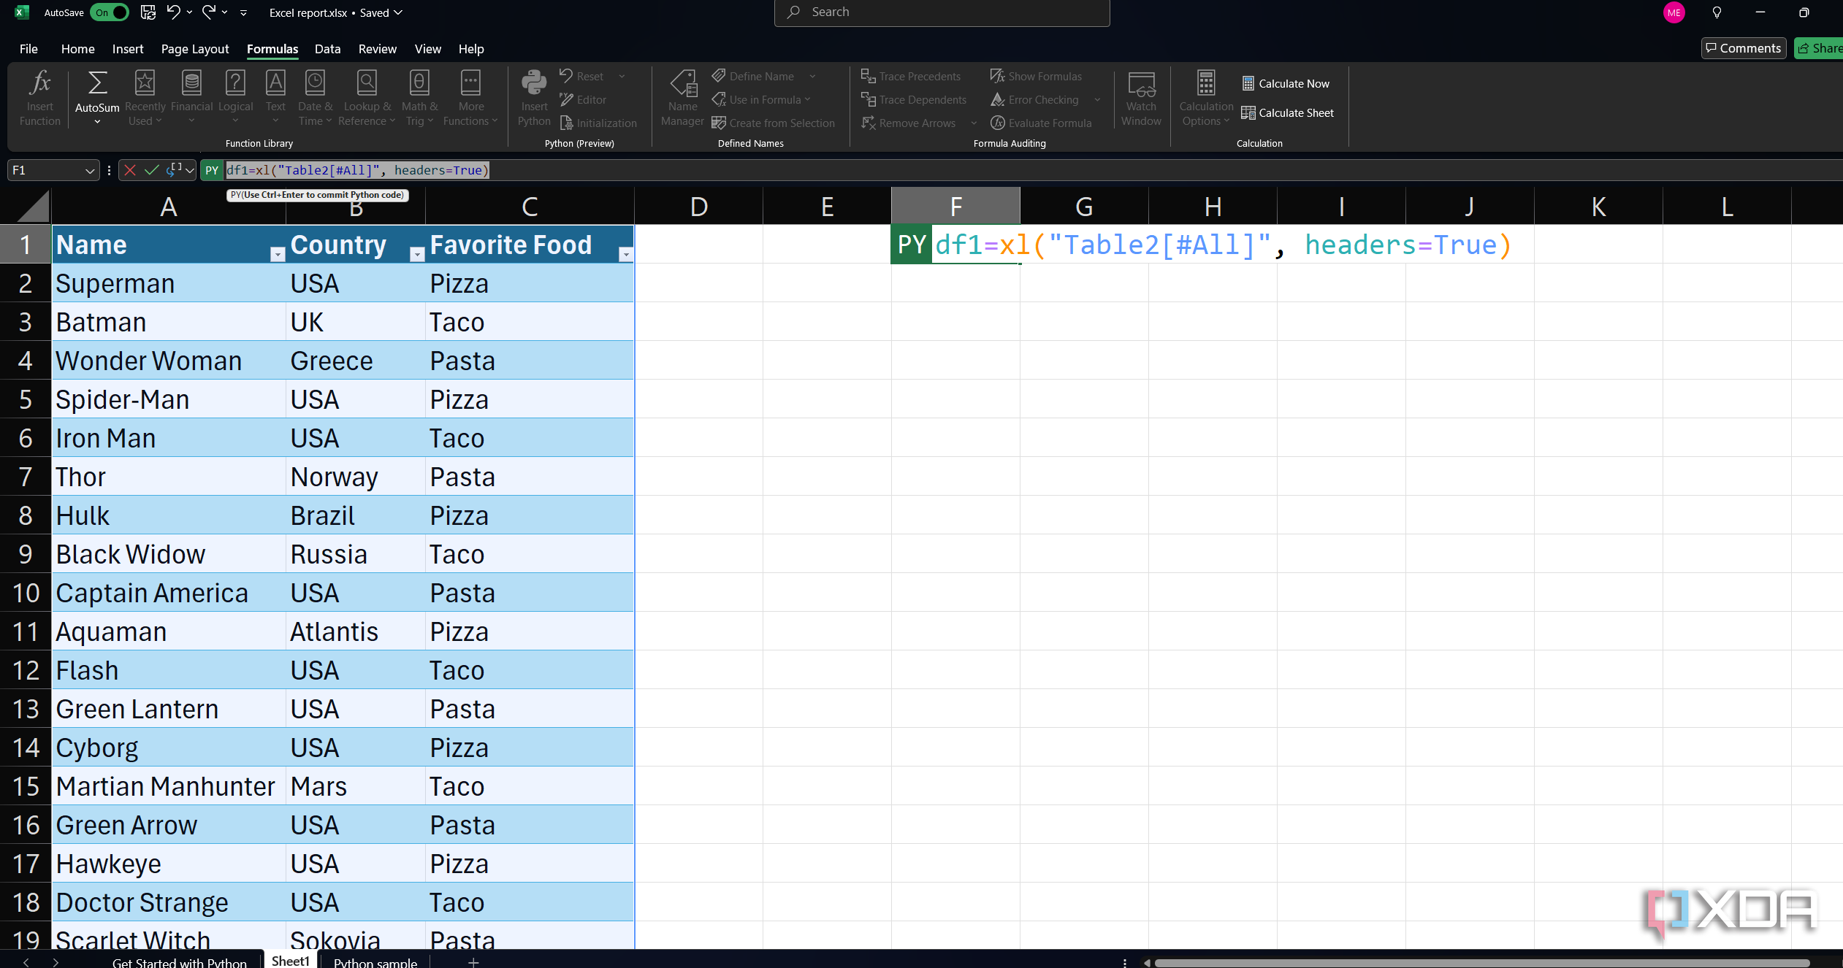Click the Calculate Now icon
This screenshot has width=1843, height=968.
pyautogui.click(x=1248, y=83)
